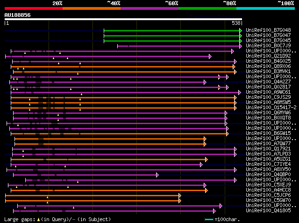Select the UniRef100_Q4QBP0 label
The height and width of the screenshot is (223, 299).
coord(268,175)
